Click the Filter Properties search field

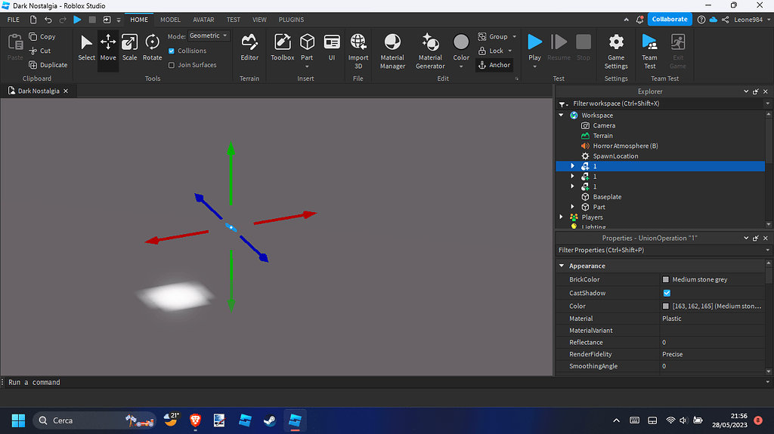coord(664,250)
